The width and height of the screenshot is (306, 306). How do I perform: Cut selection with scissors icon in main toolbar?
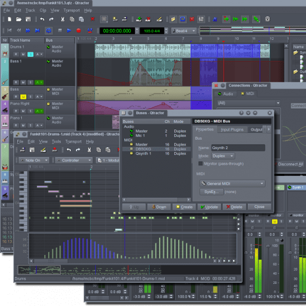coord(62,19)
